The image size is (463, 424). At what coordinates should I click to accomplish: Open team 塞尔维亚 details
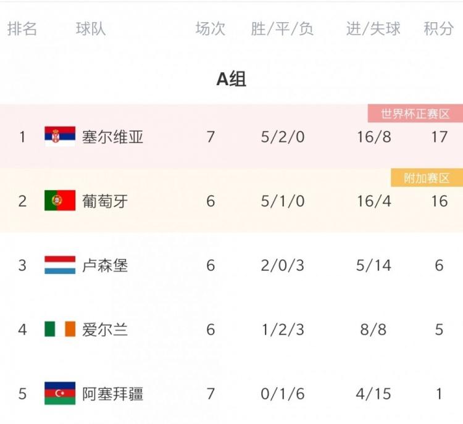(112, 136)
